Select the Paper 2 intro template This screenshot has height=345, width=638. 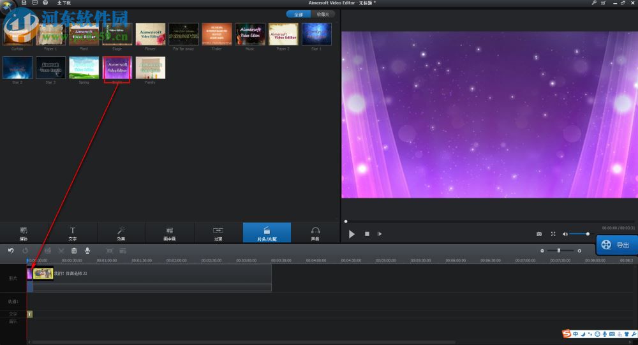[x=283, y=34]
